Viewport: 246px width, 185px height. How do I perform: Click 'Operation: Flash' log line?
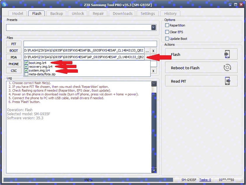pos(20,110)
